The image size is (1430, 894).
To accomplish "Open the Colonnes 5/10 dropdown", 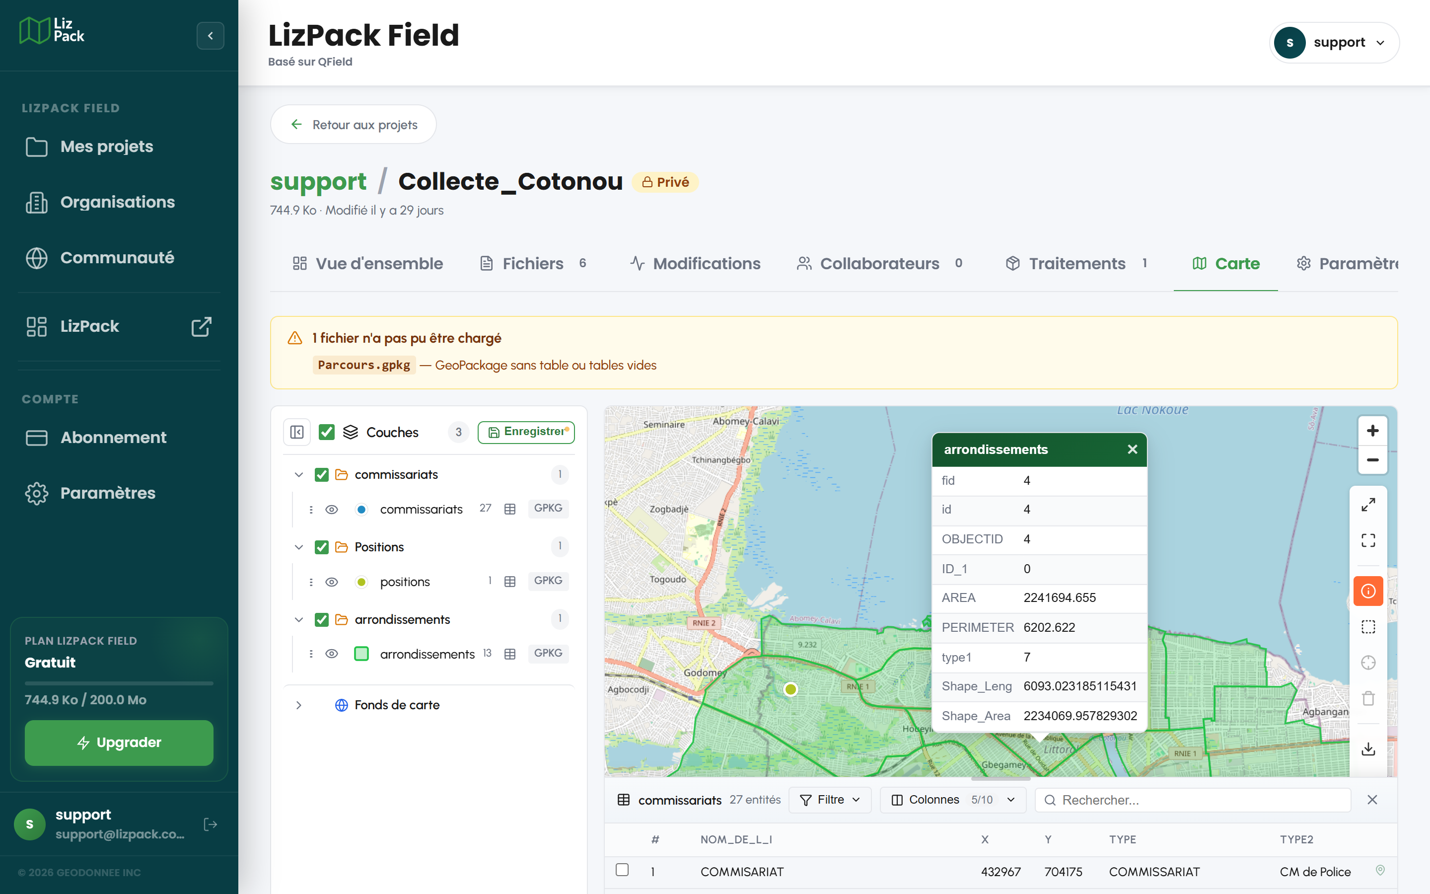I will tap(952, 800).
